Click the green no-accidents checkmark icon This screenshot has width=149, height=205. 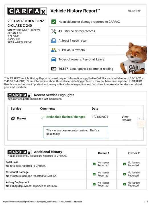[x=54, y=22]
